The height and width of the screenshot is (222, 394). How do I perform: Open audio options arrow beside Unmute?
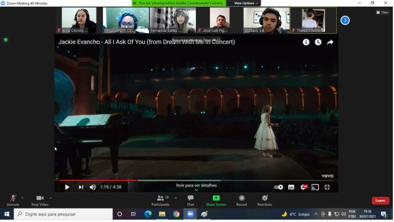[22, 198]
